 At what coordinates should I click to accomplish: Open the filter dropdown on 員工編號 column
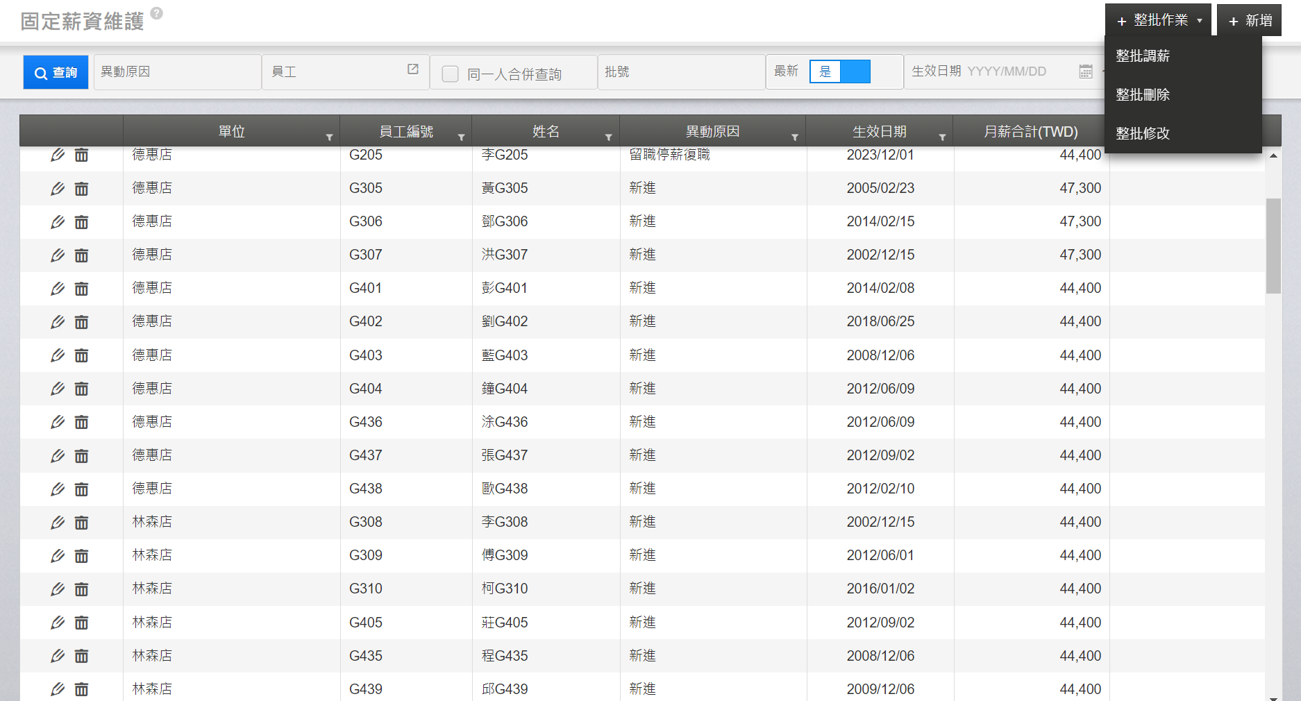[461, 137]
